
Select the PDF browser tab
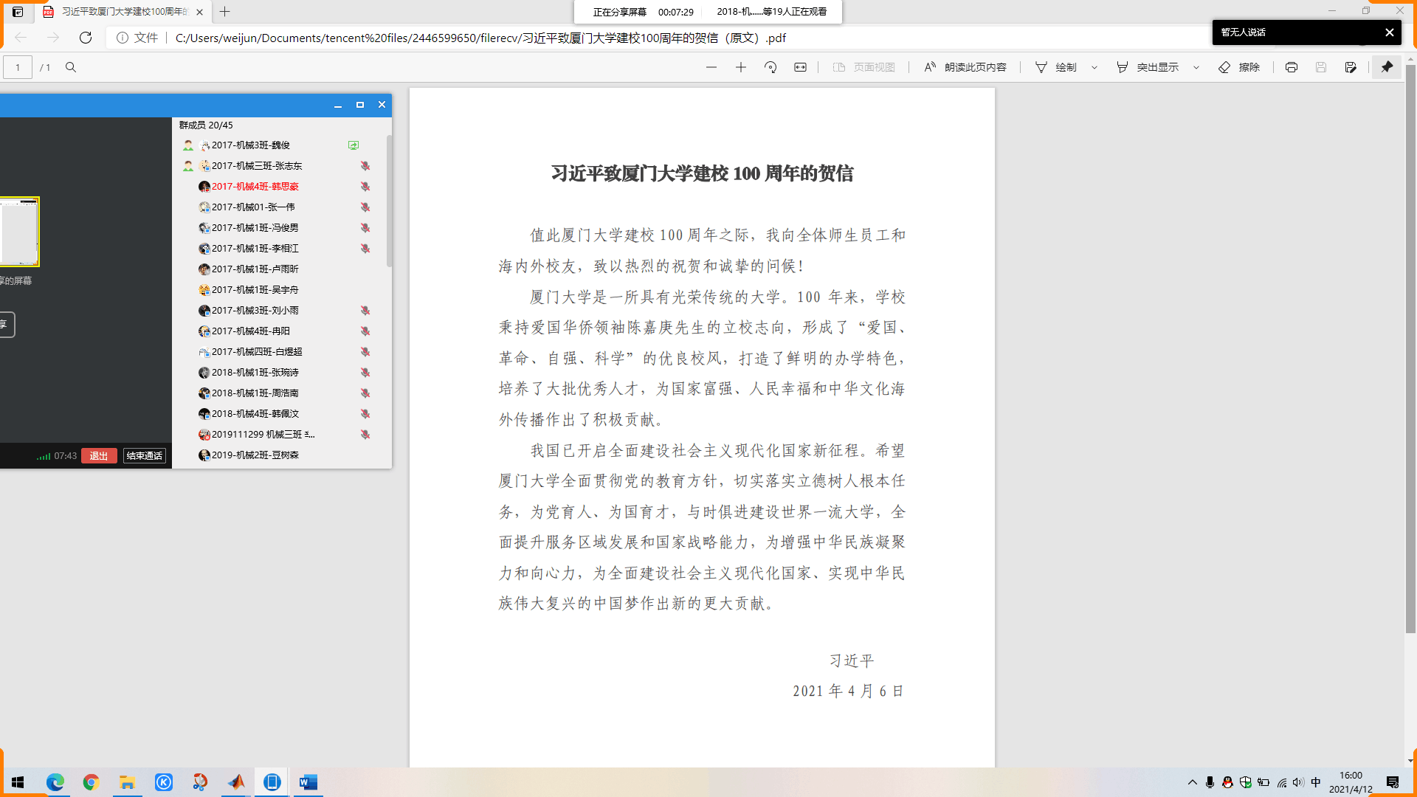(122, 12)
